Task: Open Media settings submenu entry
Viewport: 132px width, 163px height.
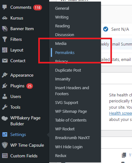Action: (61, 44)
